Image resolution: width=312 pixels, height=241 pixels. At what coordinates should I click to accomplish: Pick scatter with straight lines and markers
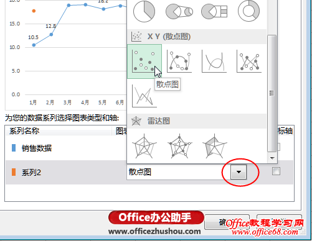249,61
